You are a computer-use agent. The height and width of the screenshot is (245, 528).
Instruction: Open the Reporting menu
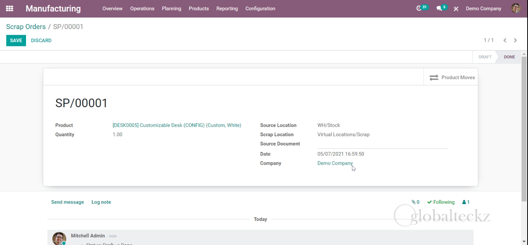pos(227,8)
